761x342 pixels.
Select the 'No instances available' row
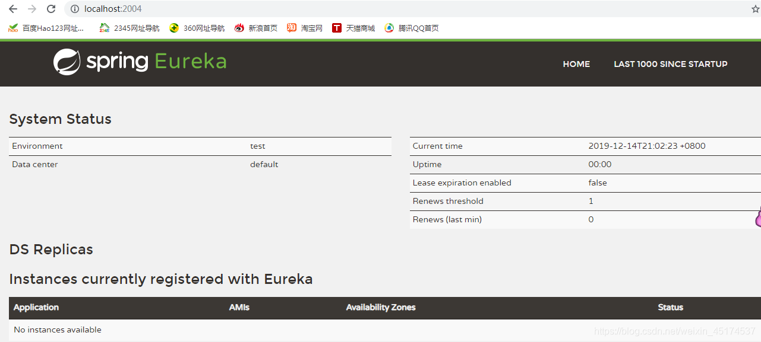tap(385, 330)
